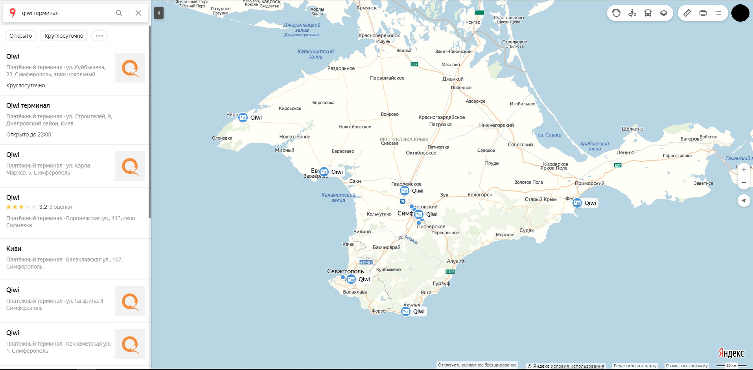This screenshot has width=753, height=370.
Task: Click the Ялта city label
Action: pos(426,293)
